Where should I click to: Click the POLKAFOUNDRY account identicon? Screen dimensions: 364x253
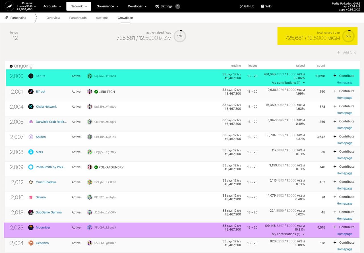90,167
